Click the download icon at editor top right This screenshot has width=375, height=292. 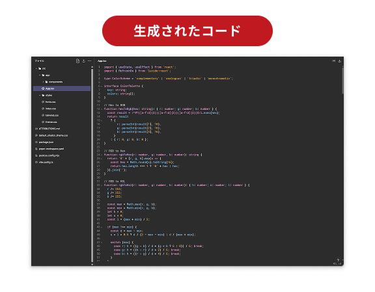[340, 61]
